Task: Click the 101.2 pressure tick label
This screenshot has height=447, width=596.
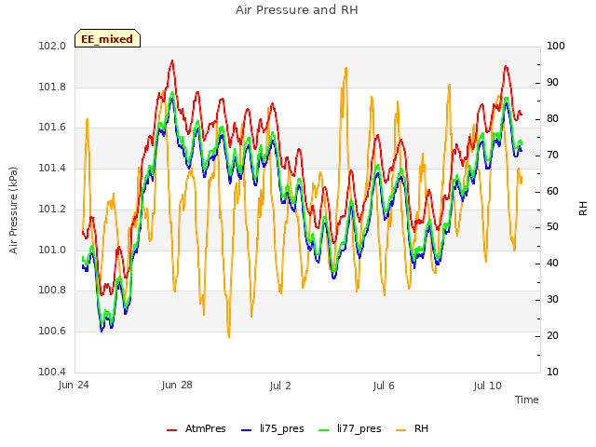Action: pyautogui.click(x=52, y=209)
